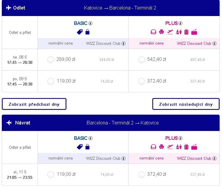Open PLUS fare info icon in departure section

[x=180, y=23]
